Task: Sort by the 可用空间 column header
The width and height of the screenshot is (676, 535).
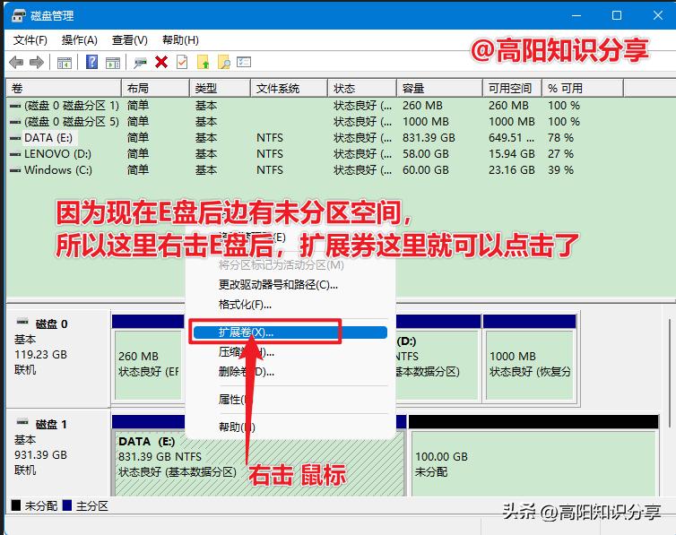Action: pos(512,89)
